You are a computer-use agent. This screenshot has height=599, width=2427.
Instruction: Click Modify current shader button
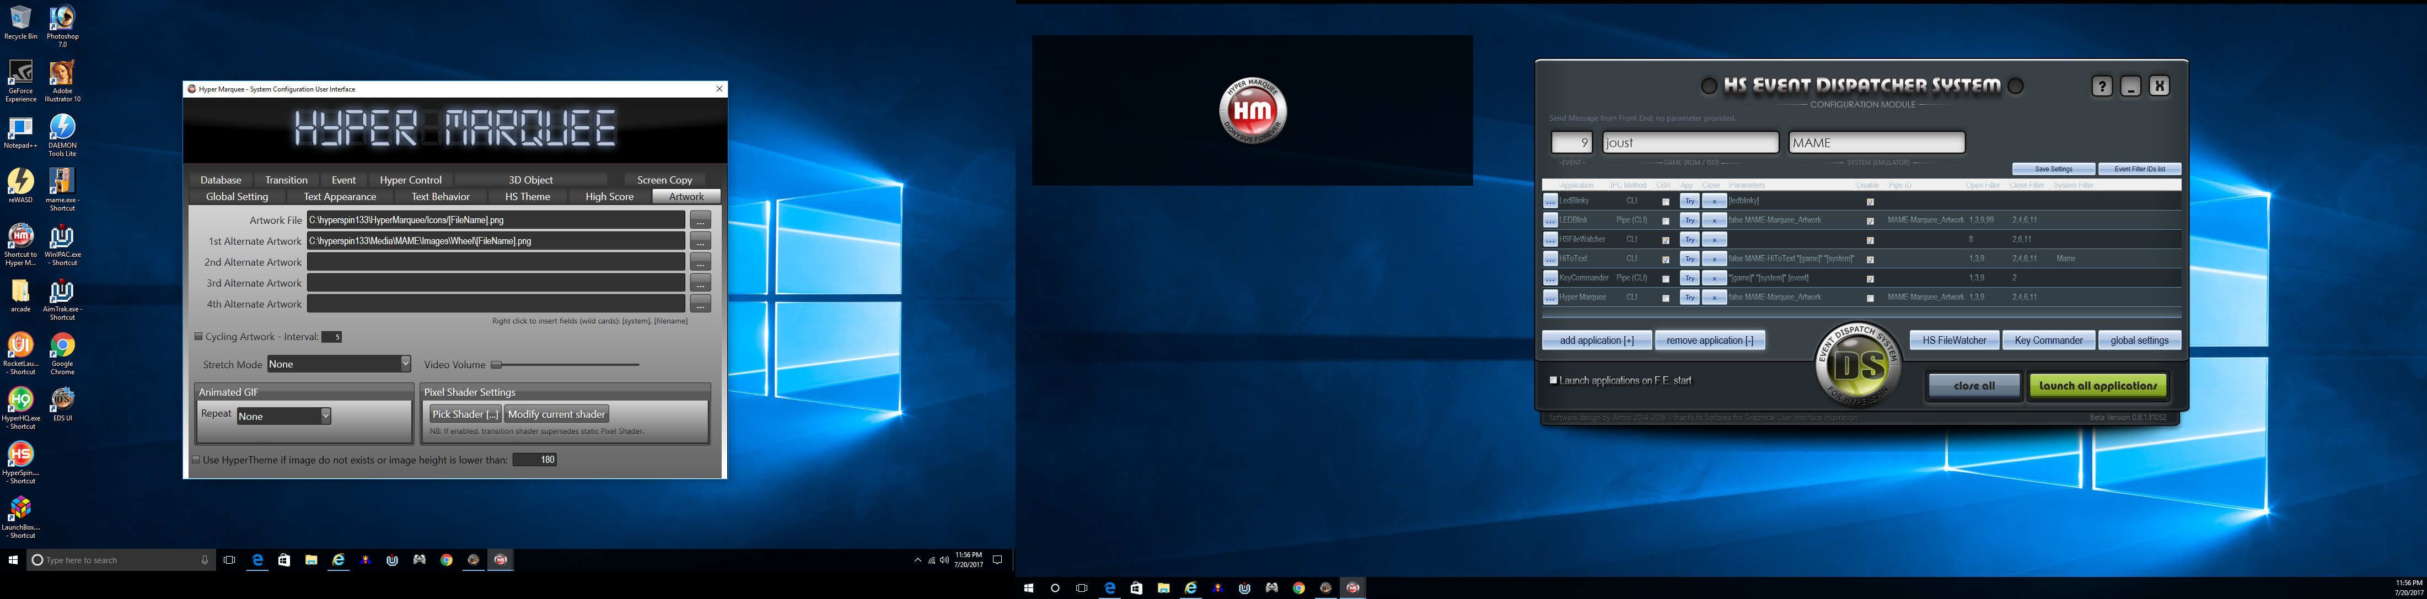point(556,414)
